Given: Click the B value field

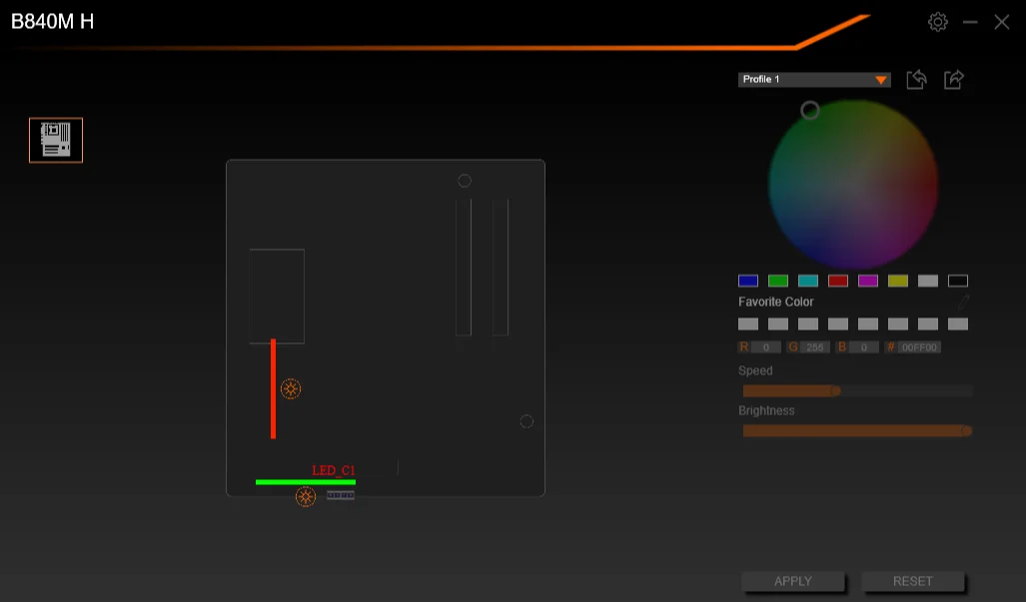Looking at the screenshot, I should [x=864, y=347].
